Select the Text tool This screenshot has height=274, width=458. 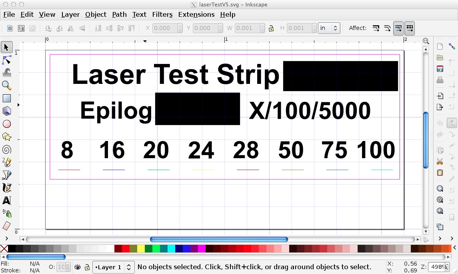point(6,200)
